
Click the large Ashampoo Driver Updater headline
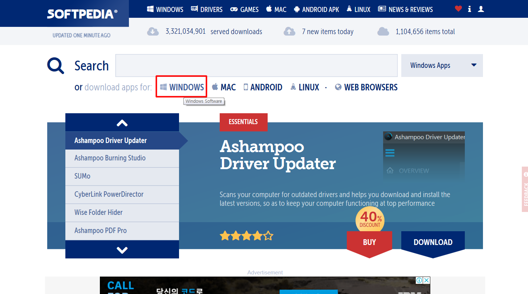tap(278, 155)
